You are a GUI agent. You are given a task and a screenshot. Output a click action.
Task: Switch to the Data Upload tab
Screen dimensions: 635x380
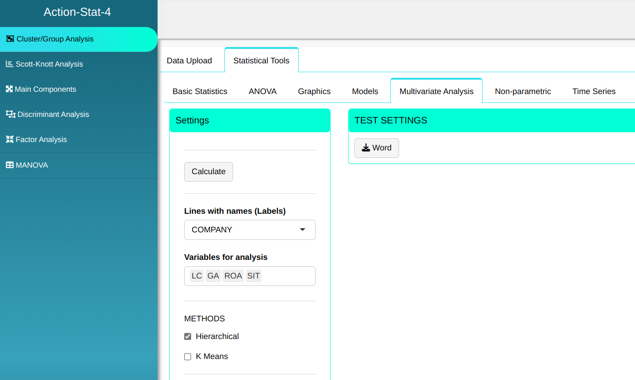(189, 61)
